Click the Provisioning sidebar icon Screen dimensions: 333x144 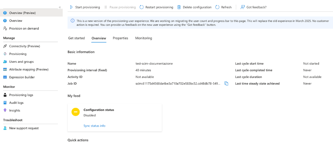point(5,54)
